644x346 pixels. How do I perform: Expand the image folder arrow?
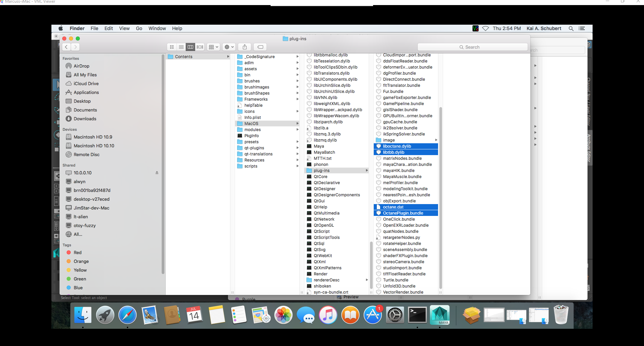pos(436,140)
